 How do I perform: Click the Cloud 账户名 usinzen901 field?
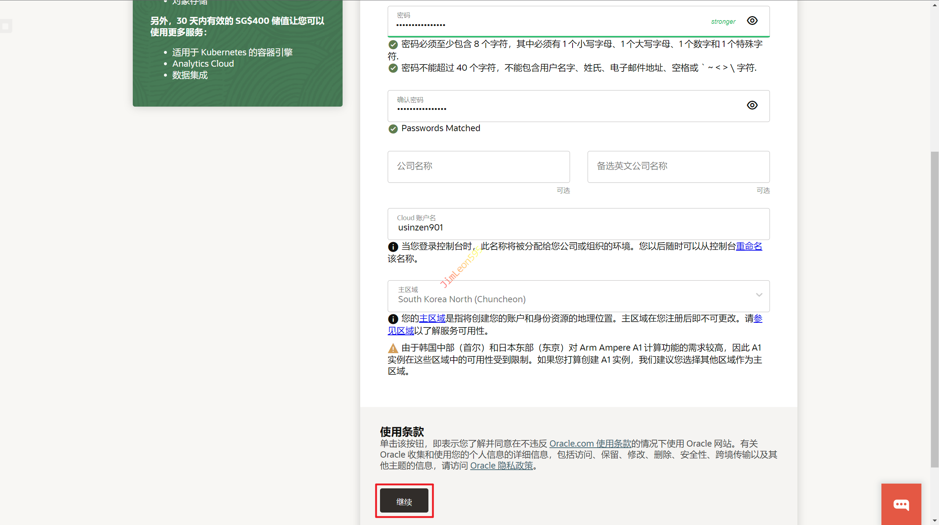(x=578, y=224)
